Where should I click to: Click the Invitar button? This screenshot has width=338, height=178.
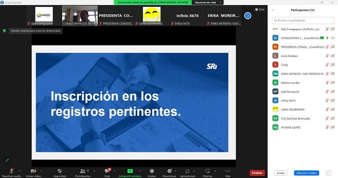(x=281, y=173)
